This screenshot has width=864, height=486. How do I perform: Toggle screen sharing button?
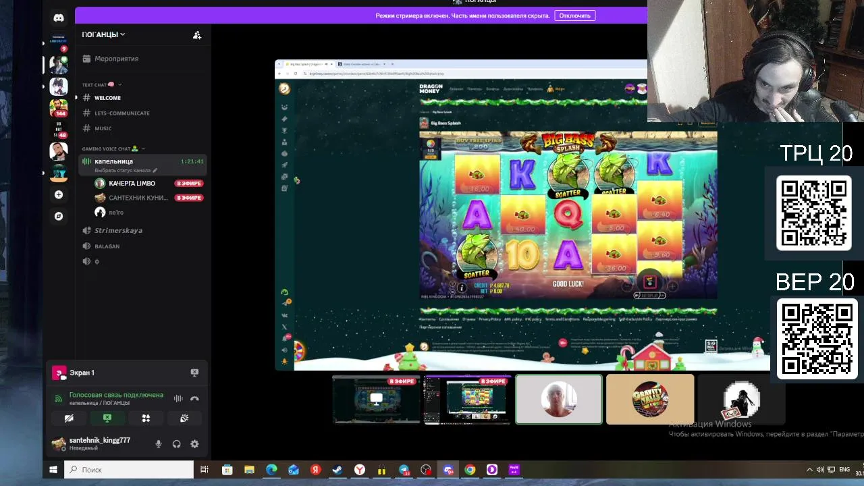[x=107, y=418]
